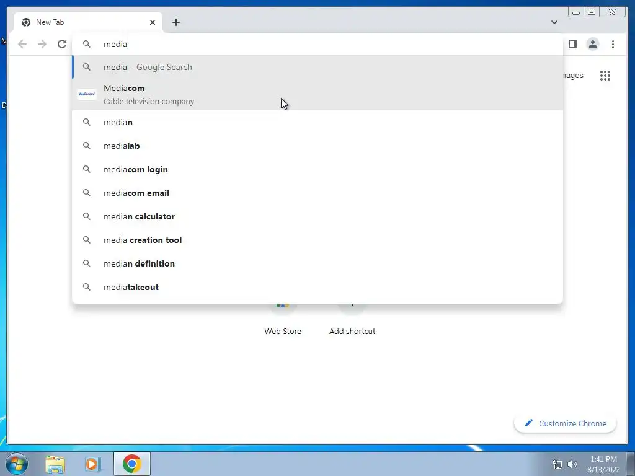This screenshot has width=635, height=476.
Task: Click Customize Chrome button
Action: [x=566, y=423]
